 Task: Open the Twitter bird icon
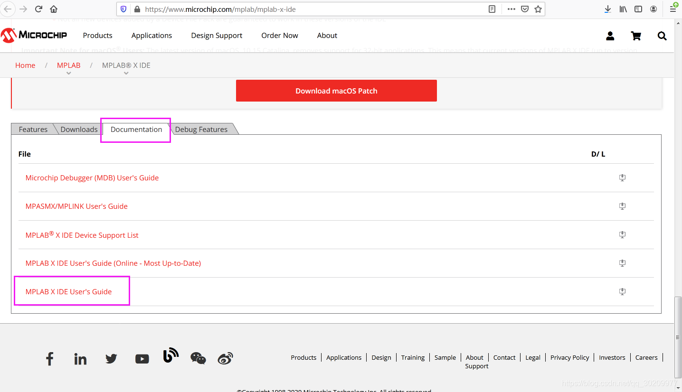click(111, 359)
